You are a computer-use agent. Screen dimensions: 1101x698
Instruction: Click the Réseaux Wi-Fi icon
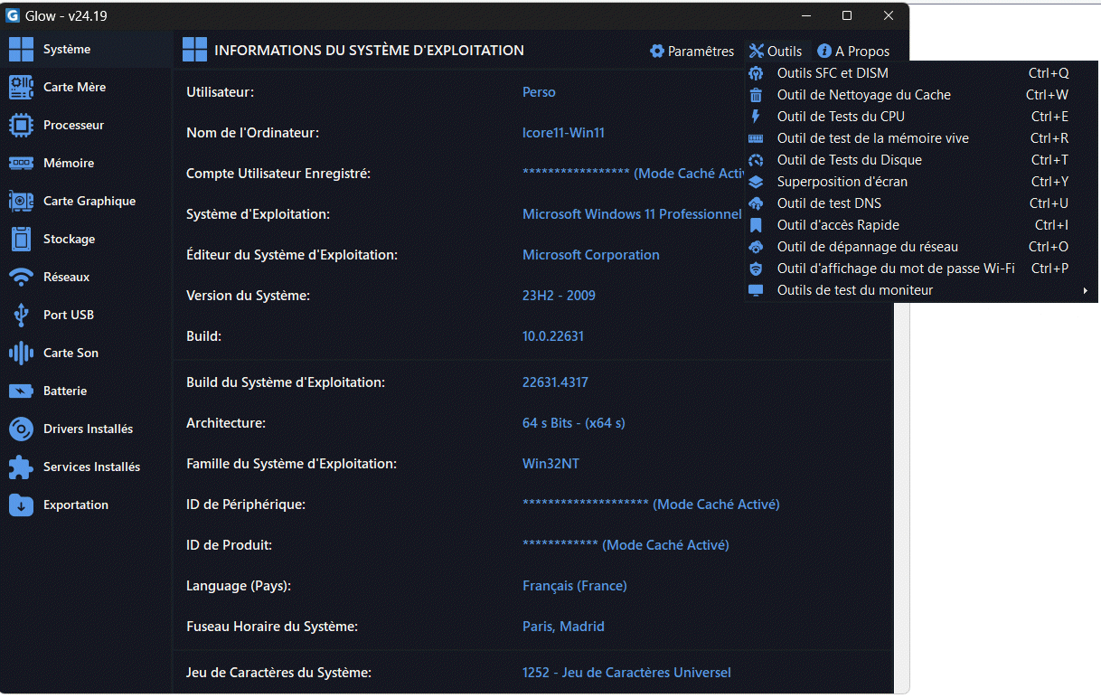(x=21, y=277)
